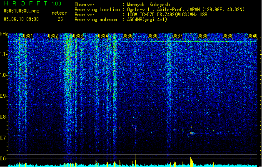This screenshot has width=262, height=167.
Task: Click the 0.9 kHz axis tick label
Action: [x=4, y=96]
